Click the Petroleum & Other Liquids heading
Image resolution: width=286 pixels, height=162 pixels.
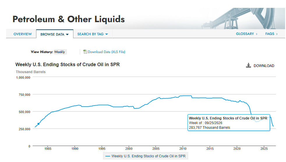tap(68, 19)
